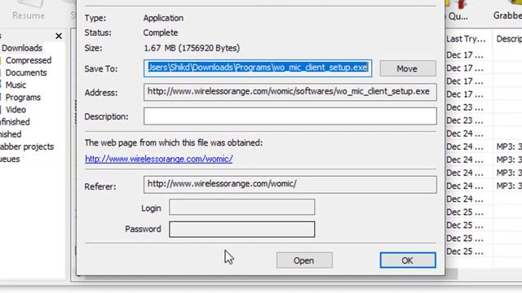The width and height of the screenshot is (522, 293).
Task: Focus the Login field
Action: click(241, 208)
